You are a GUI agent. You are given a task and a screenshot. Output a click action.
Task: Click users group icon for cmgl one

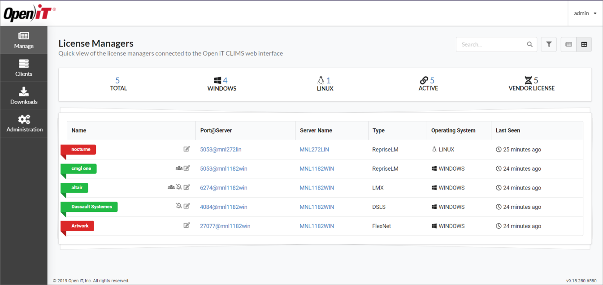click(179, 168)
